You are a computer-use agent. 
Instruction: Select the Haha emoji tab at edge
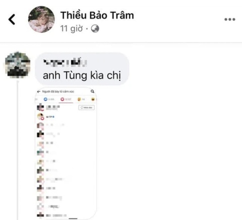click(93, 99)
